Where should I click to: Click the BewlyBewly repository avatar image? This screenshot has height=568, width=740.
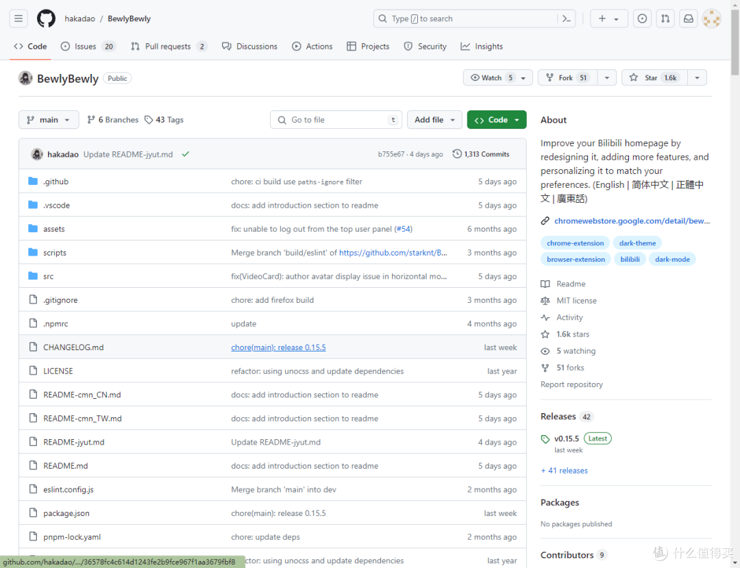(25, 78)
